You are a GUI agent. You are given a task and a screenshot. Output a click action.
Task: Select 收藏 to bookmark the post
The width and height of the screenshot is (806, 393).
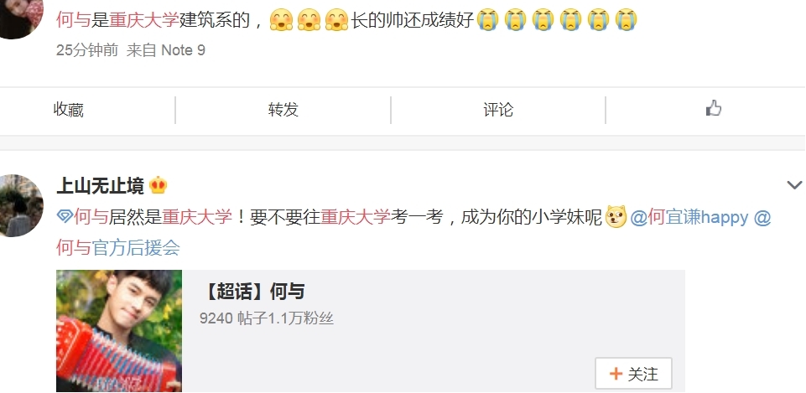[x=69, y=110]
